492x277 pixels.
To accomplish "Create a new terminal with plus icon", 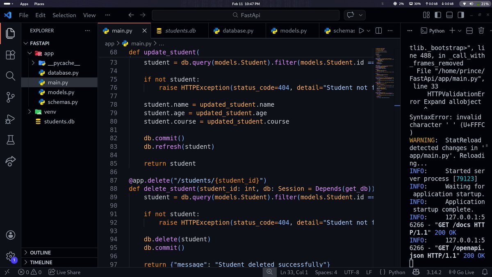I will [x=452, y=31].
